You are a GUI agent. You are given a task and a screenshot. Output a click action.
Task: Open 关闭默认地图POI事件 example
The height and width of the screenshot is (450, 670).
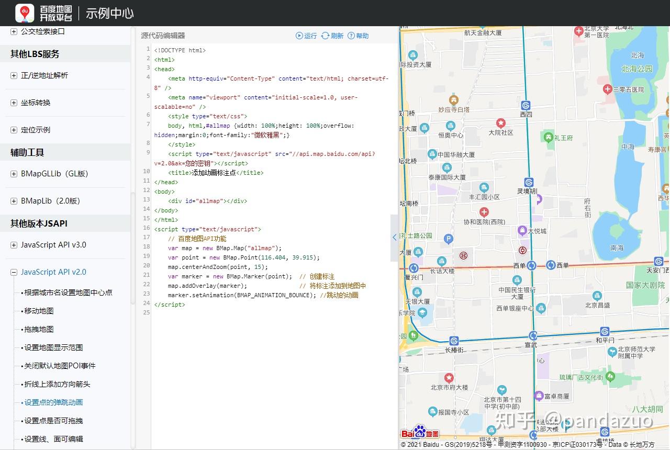tap(60, 366)
